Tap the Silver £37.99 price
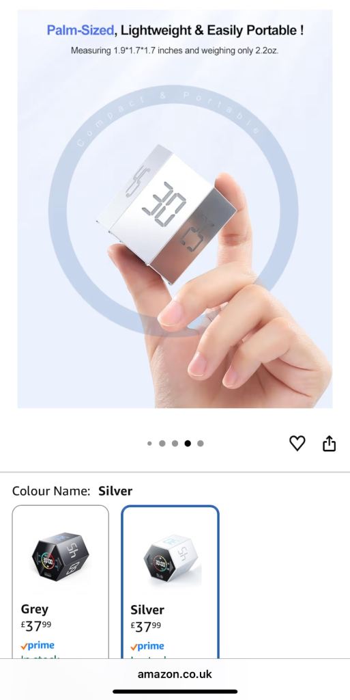Viewport: 350px width, 700px height. pyautogui.click(x=145, y=627)
